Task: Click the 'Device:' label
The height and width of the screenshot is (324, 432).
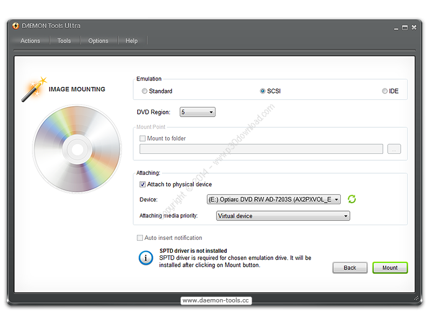Action: click(x=148, y=199)
